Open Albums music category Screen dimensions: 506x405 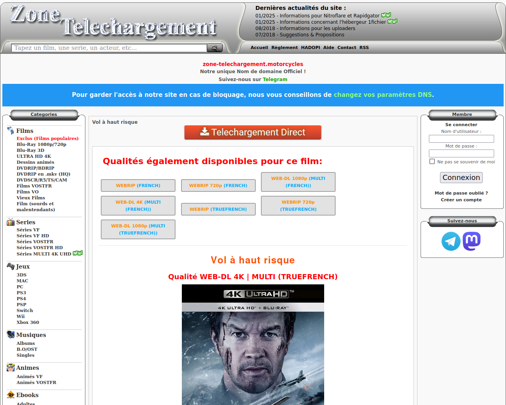[26, 343]
